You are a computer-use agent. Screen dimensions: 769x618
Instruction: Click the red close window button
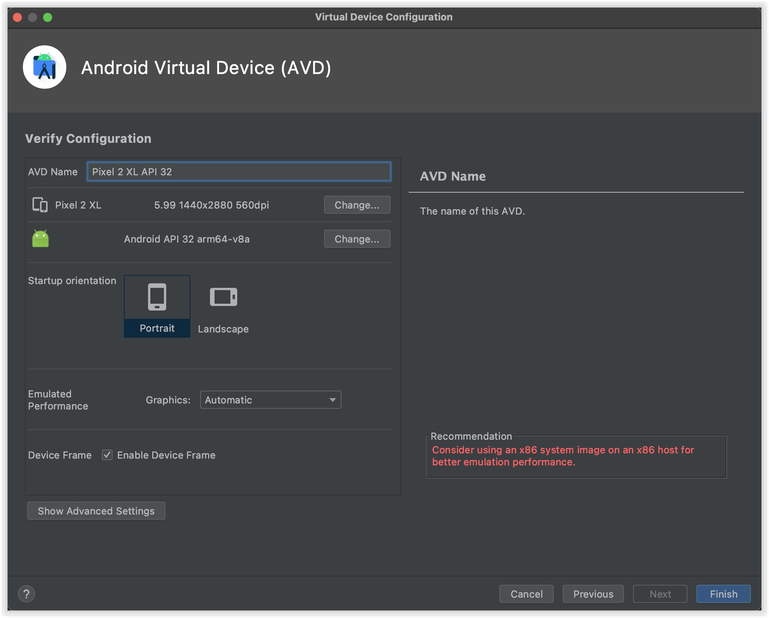tap(17, 17)
